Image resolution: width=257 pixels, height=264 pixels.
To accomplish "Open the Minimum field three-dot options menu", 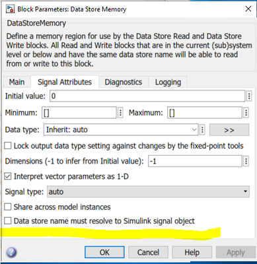I will tap(120, 113).
